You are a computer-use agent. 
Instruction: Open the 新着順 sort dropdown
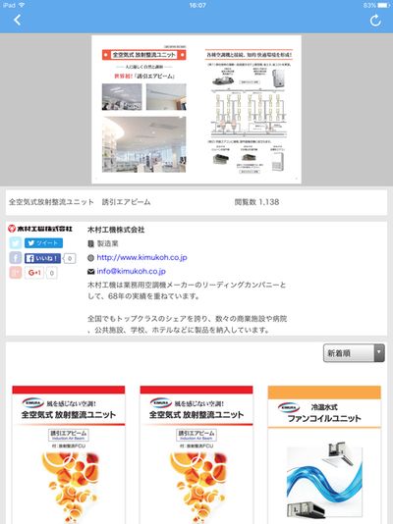point(354,353)
